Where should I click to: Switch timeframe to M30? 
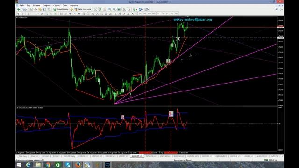point(154,14)
